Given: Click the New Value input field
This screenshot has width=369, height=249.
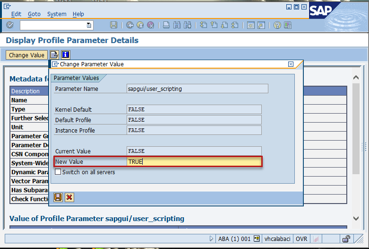Looking at the screenshot, I should tap(194, 162).
